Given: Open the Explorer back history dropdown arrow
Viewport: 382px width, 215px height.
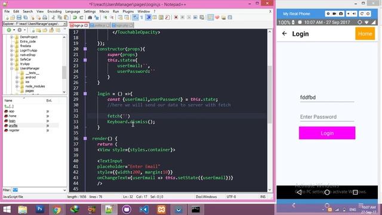Looking at the screenshot, I should pyautogui.click(x=14, y=30).
